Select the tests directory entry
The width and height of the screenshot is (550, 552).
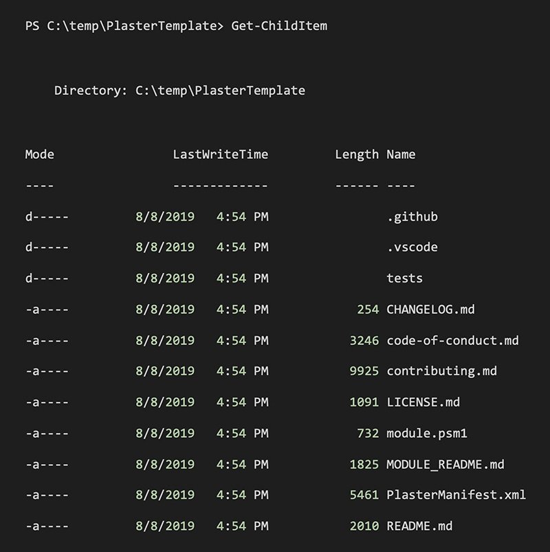pos(404,278)
